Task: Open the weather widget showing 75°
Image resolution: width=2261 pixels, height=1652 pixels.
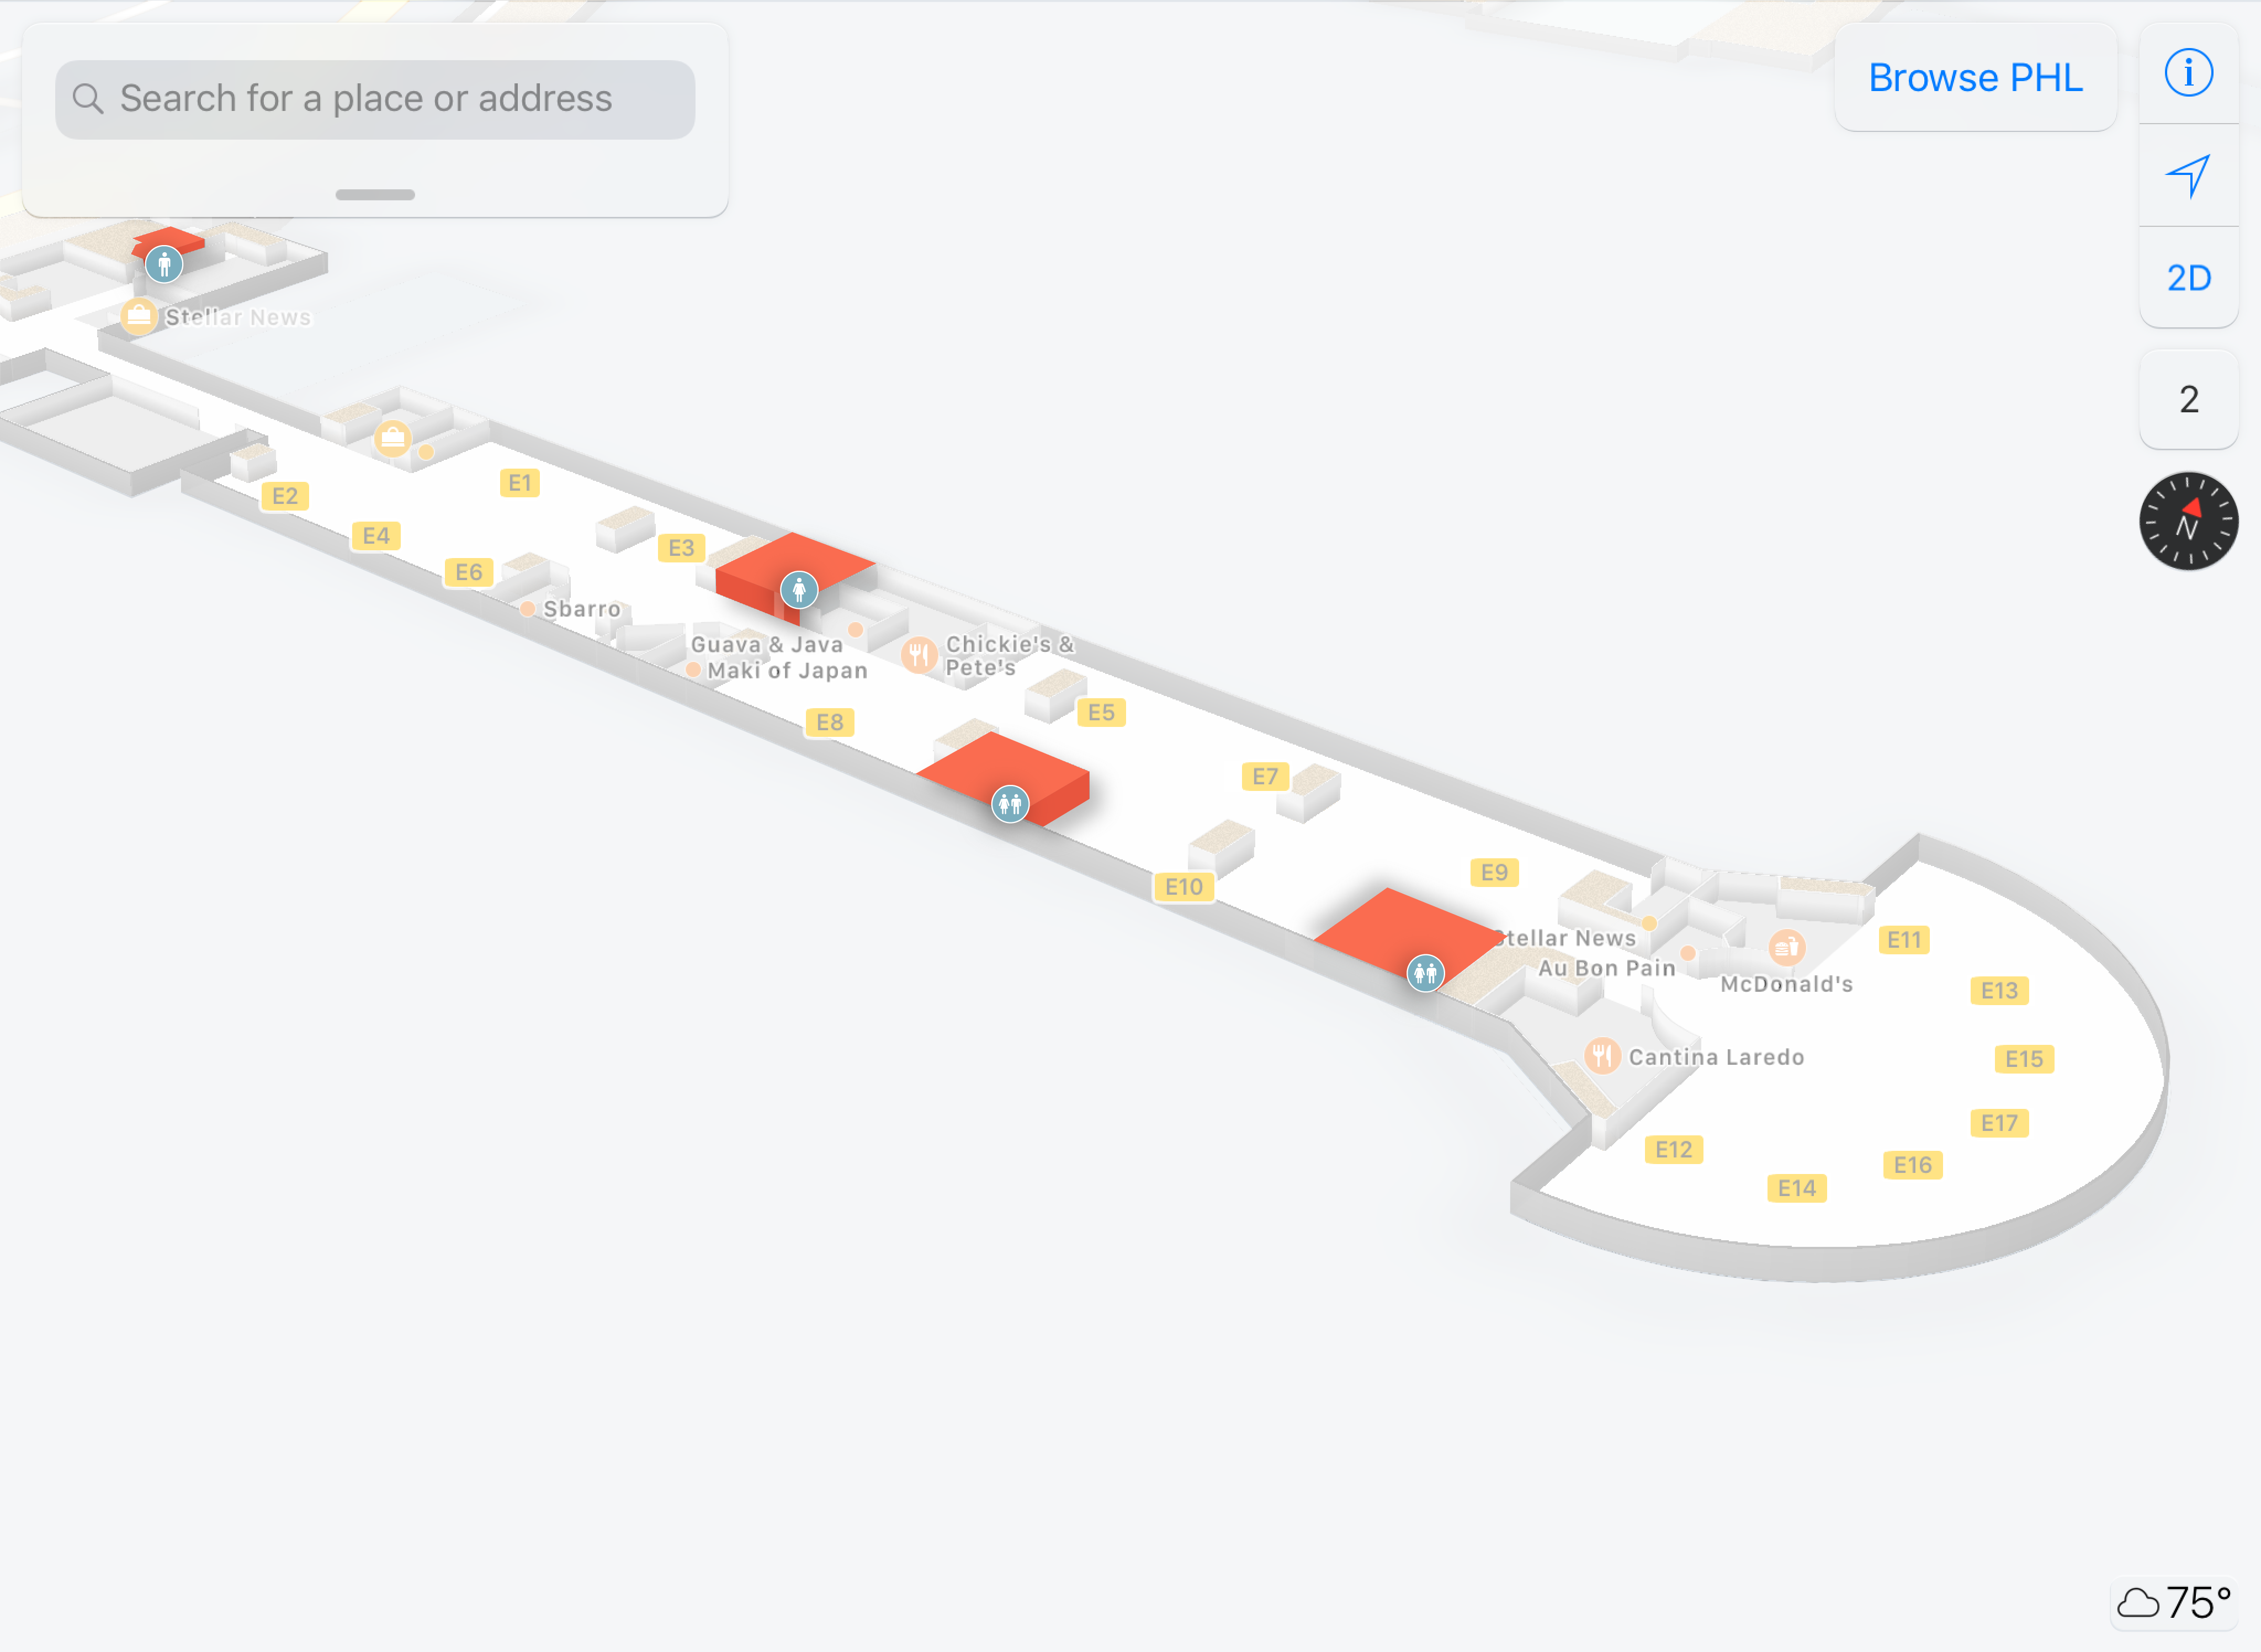Action: pos(2174,1603)
